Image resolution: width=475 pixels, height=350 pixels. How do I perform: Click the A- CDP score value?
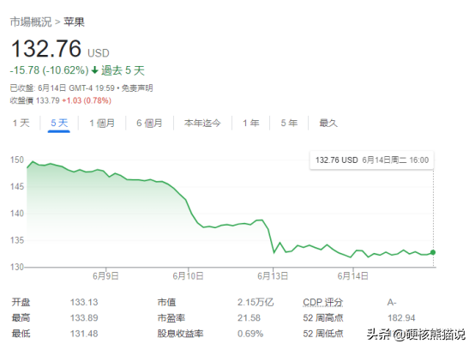click(x=392, y=302)
